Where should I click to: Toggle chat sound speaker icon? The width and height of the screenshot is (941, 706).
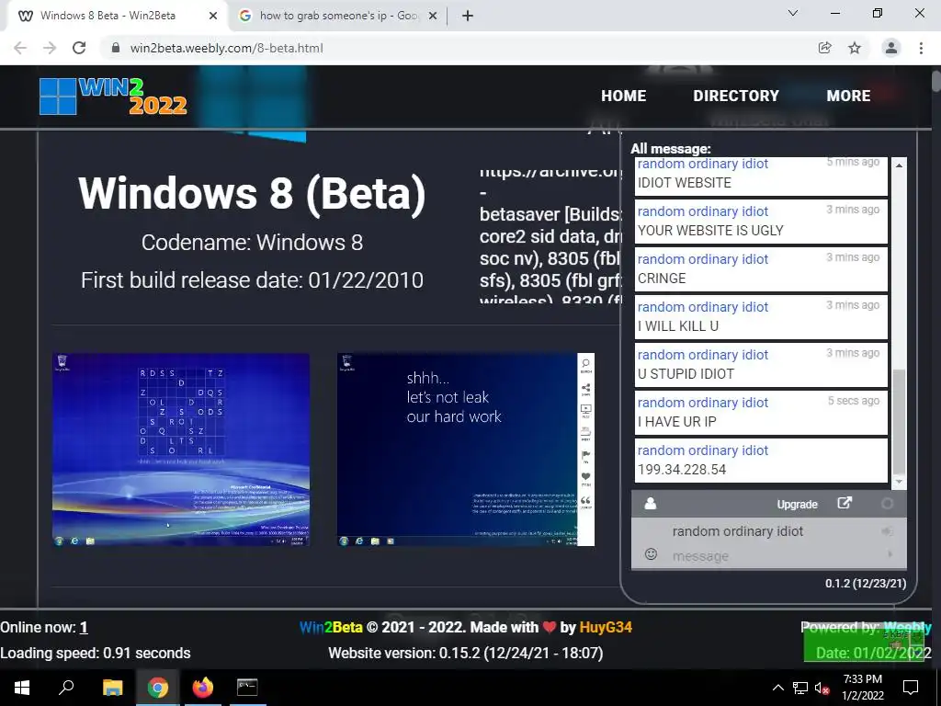(887, 531)
